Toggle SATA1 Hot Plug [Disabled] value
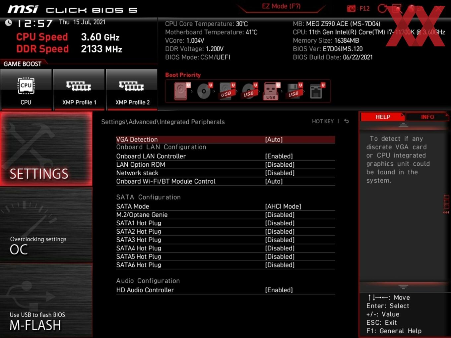Viewport: 451px width, 338px height. (280, 223)
